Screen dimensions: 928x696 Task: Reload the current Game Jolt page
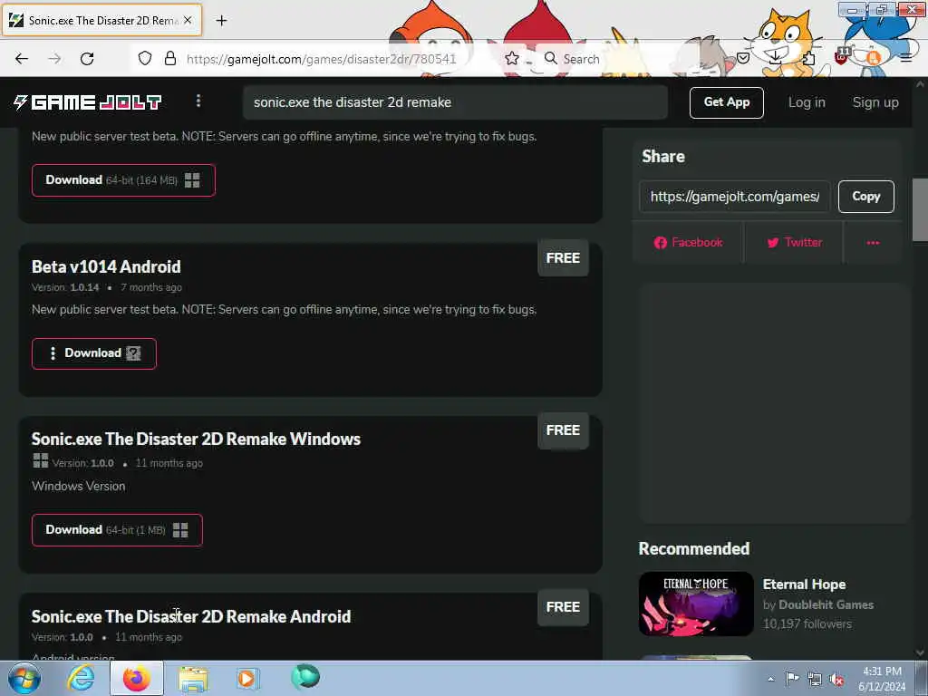(x=87, y=59)
